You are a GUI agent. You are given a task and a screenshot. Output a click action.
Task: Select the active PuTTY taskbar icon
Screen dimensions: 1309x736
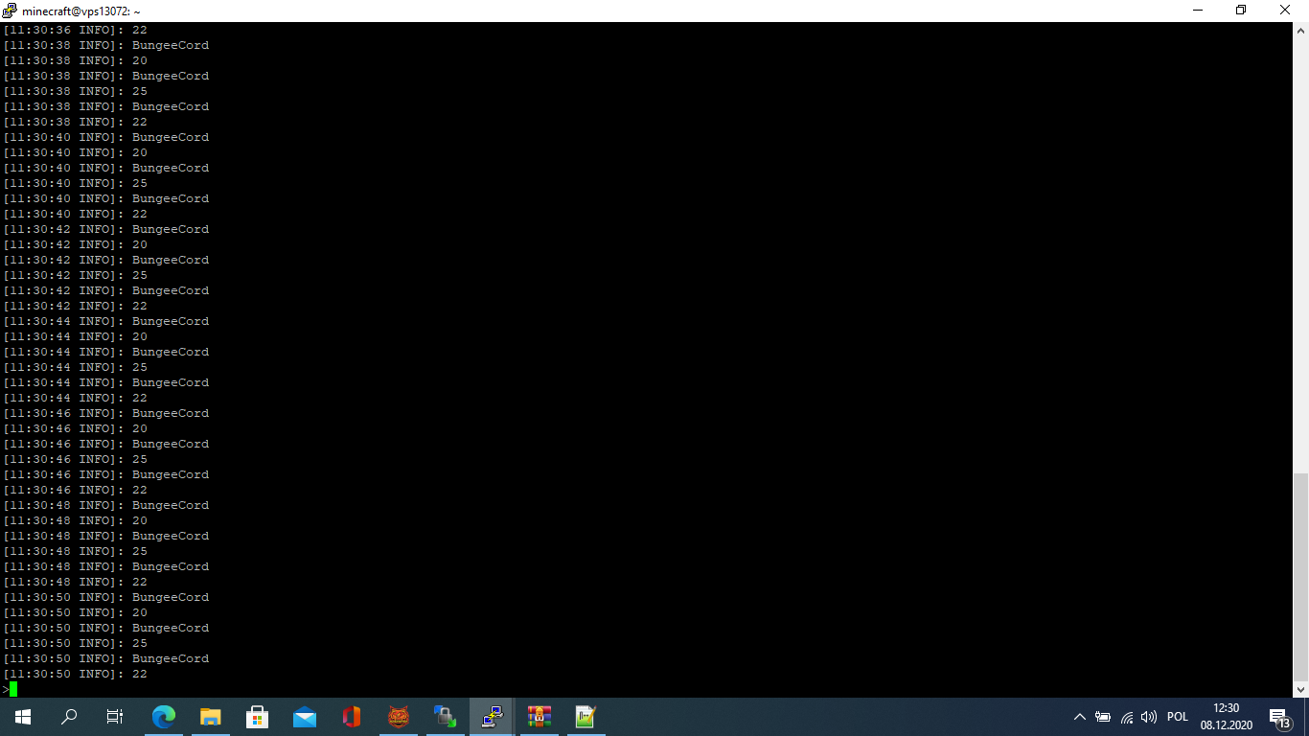493,717
